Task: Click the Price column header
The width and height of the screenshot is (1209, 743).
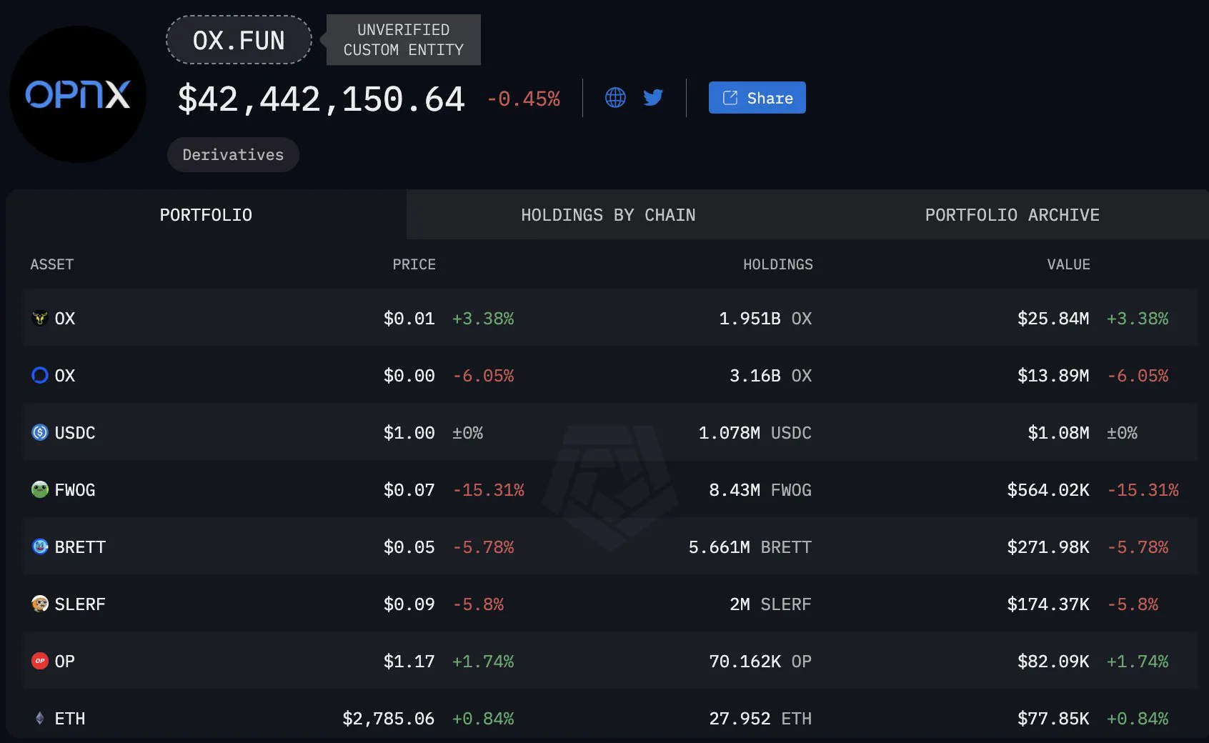Action: (414, 264)
